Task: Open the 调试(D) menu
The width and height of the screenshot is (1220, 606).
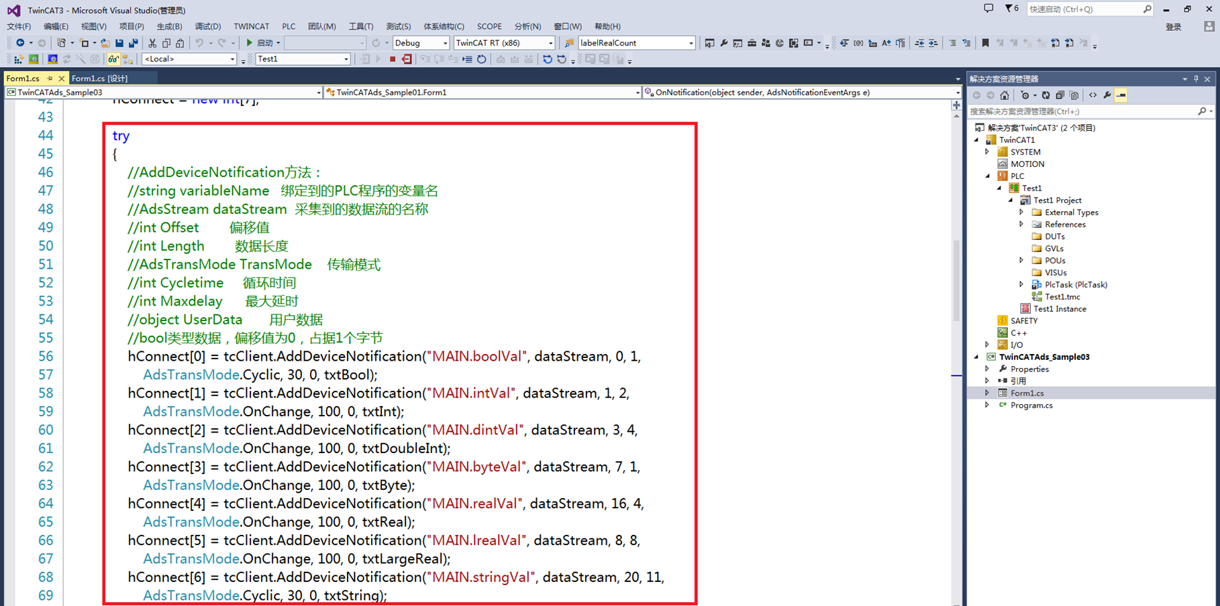Action: (207, 27)
